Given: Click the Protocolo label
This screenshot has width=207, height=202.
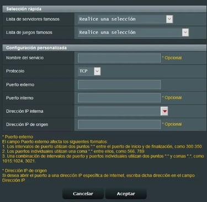Looking at the screenshot, I should (15, 71).
